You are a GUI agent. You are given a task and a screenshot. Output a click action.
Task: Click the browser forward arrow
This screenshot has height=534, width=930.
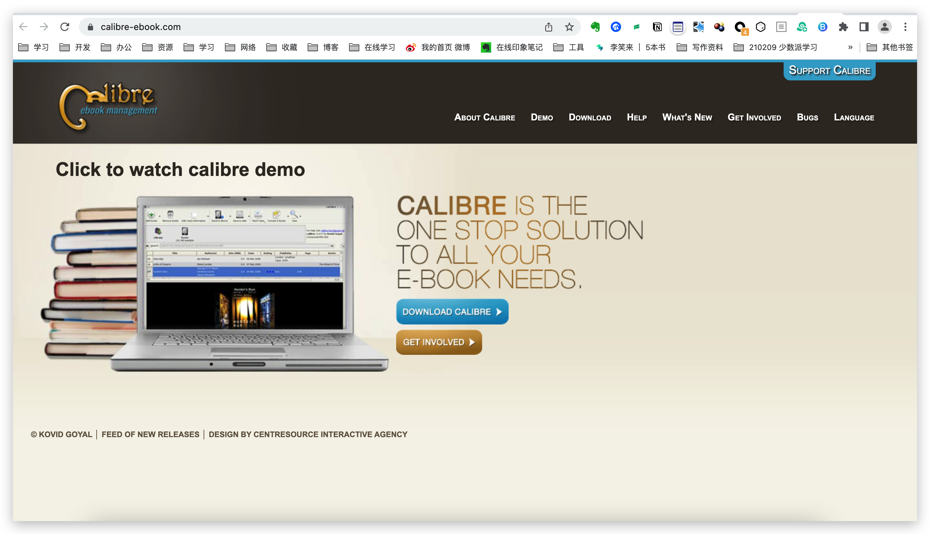(x=44, y=27)
